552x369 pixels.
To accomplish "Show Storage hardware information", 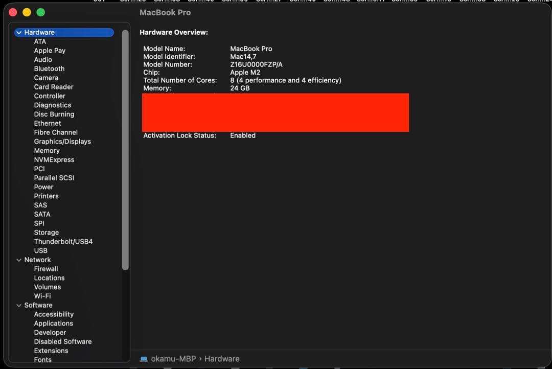I will coord(46,233).
